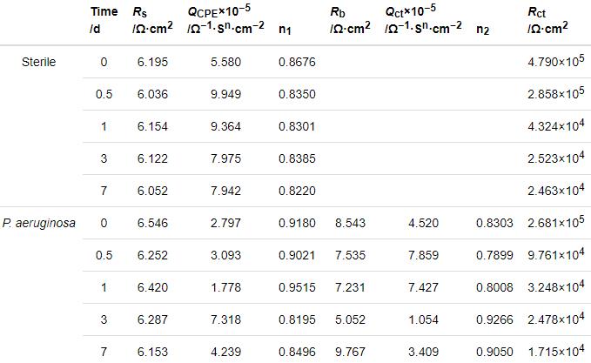Viewport: 591px width, 363px height.
Task: Select the Qct×10−5 column header
Action: tap(423, 21)
